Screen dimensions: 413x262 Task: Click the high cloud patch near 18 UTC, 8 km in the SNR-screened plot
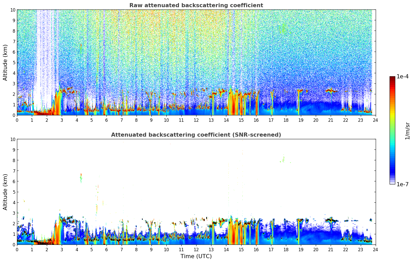point(283,160)
